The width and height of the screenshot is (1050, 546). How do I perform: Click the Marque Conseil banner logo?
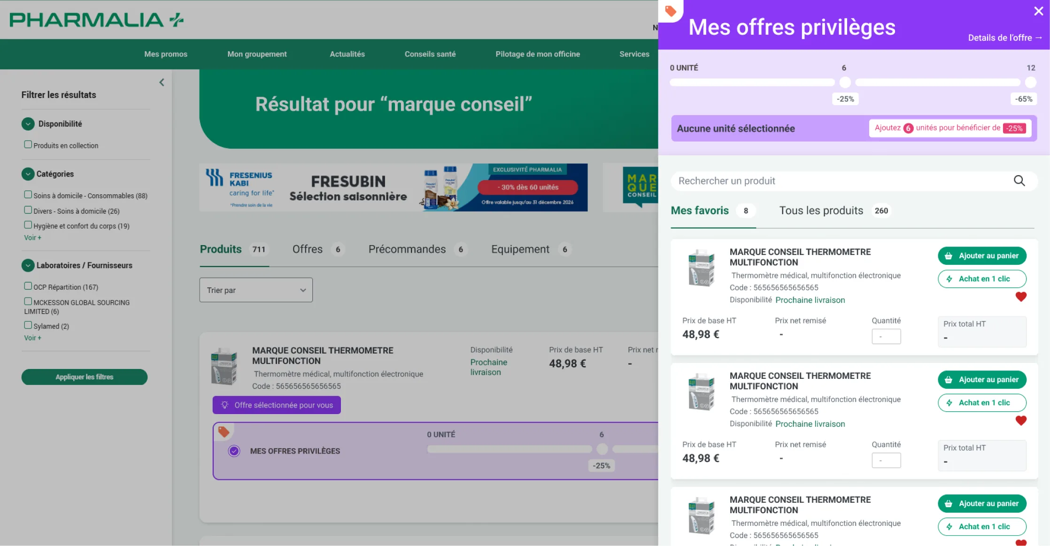click(x=641, y=187)
